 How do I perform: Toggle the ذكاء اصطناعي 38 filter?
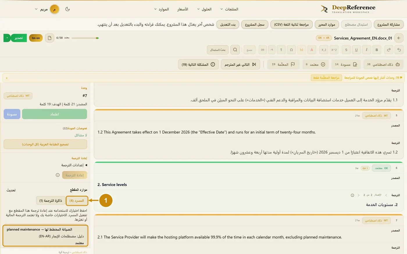tap(383, 64)
